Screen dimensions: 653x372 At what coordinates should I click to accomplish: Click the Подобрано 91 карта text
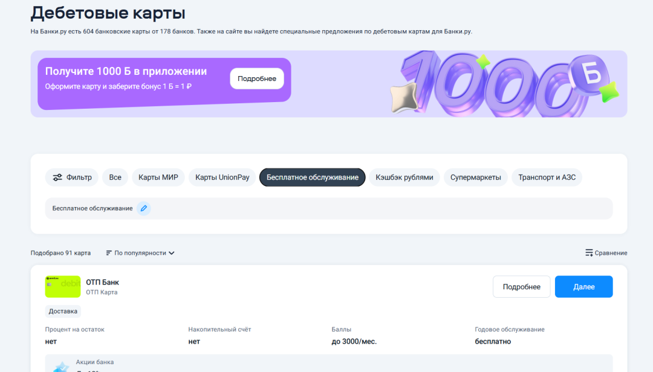tap(60, 253)
